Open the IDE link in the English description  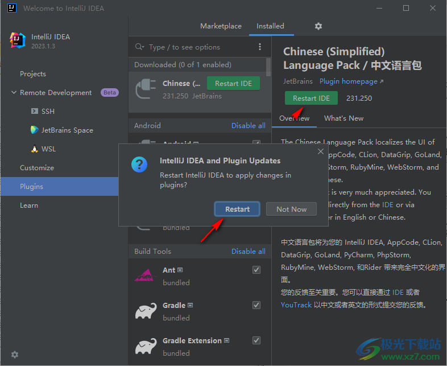387,205
